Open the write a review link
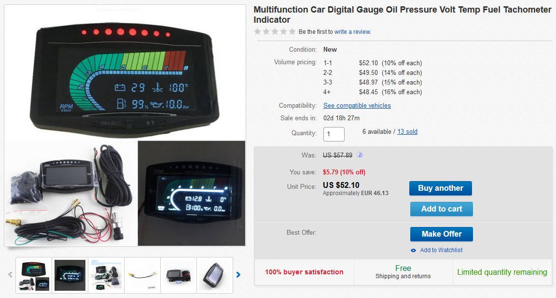Screen dimensions: 556x298 click(352, 31)
